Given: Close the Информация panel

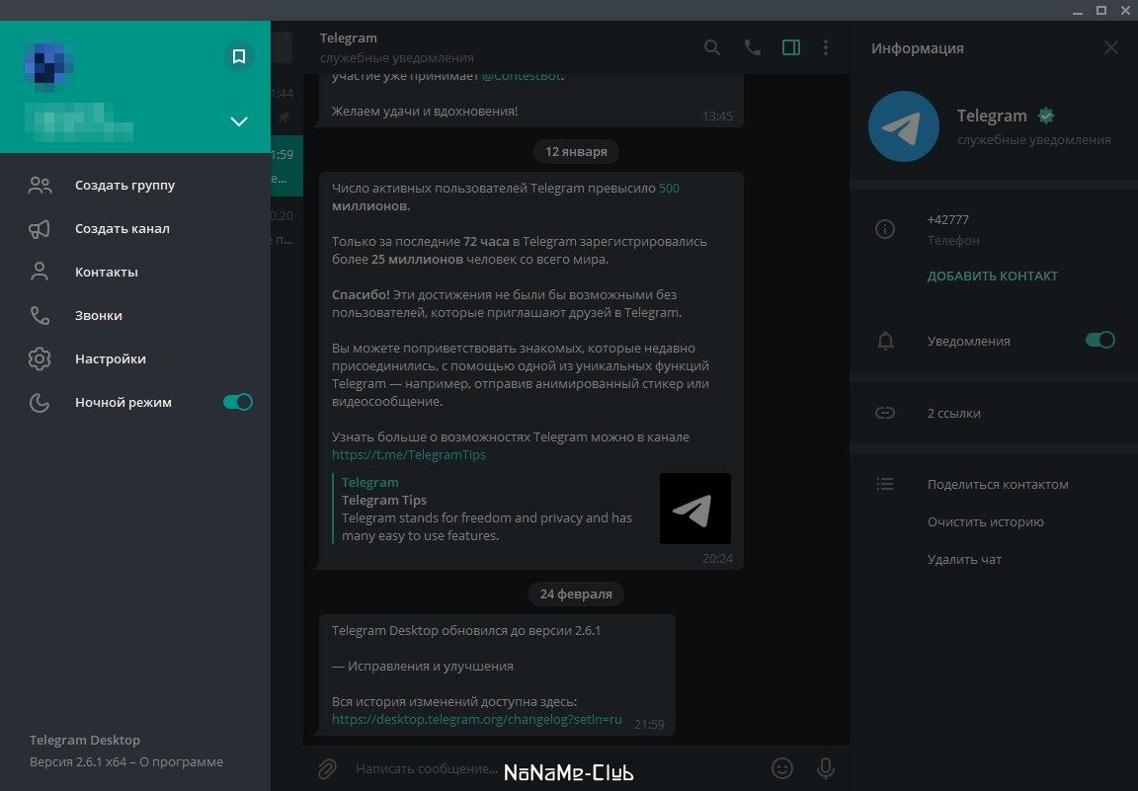Looking at the screenshot, I should pyautogui.click(x=1111, y=48).
